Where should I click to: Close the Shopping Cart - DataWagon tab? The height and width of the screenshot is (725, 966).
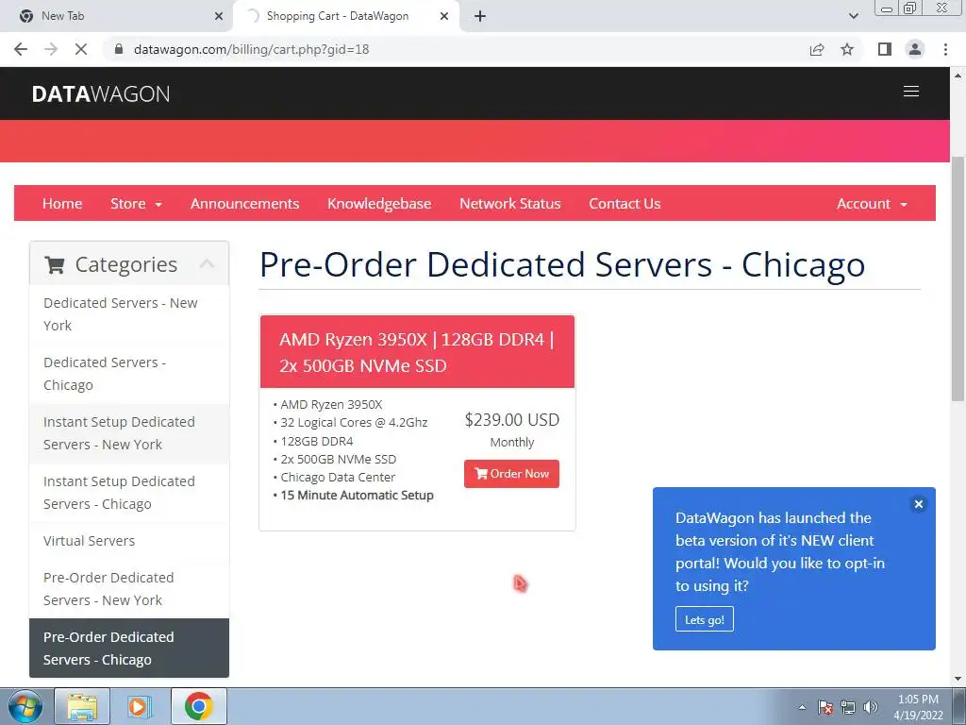(444, 16)
